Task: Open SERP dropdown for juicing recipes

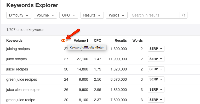Action: pyautogui.click(x=156, y=49)
